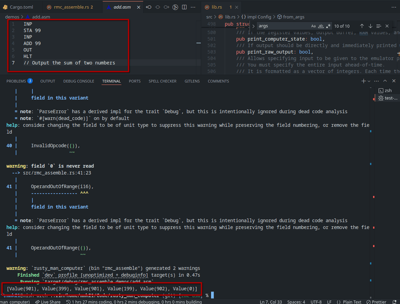Toggle Use Regular Expression in find widget
Image resolution: width=400 pixels, height=304 pixels.
point(329,26)
